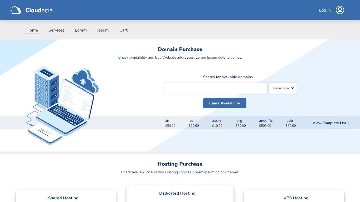Screen dimensions: 360x202
Task: Go to the Home tab
Action: pos(32,30)
